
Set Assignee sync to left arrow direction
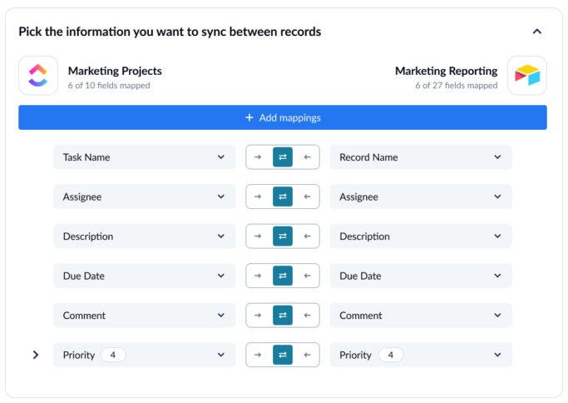[x=307, y=197]
